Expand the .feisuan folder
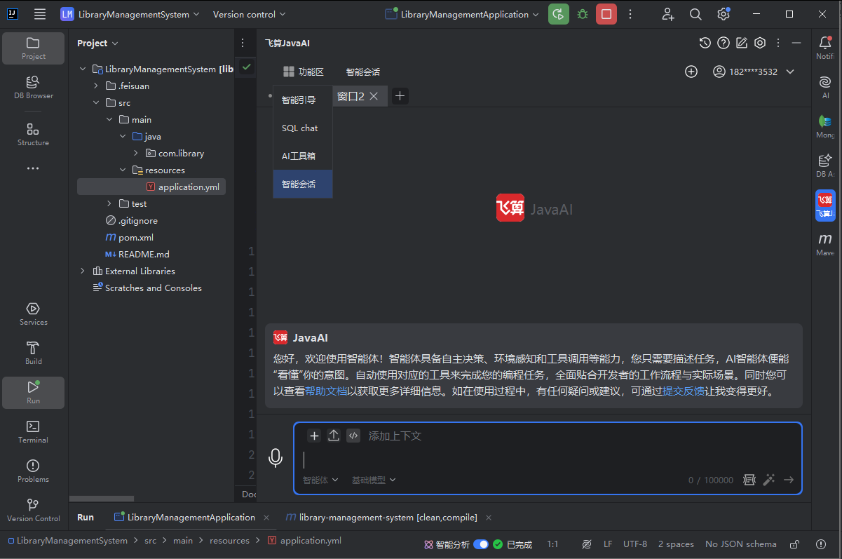Image resolution: width=842 pixels, height=559 pixels. pos(96,86)
